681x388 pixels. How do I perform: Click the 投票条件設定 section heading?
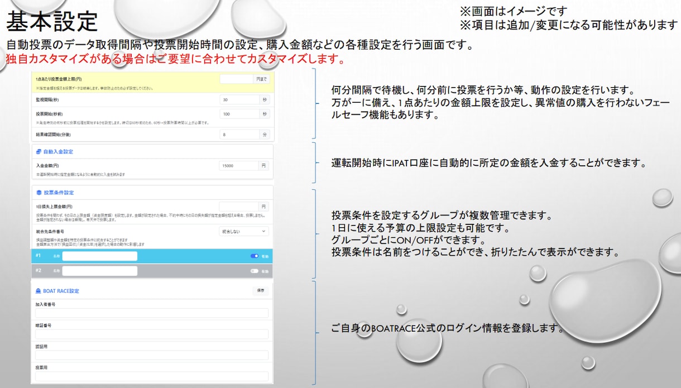coord(59,193)
